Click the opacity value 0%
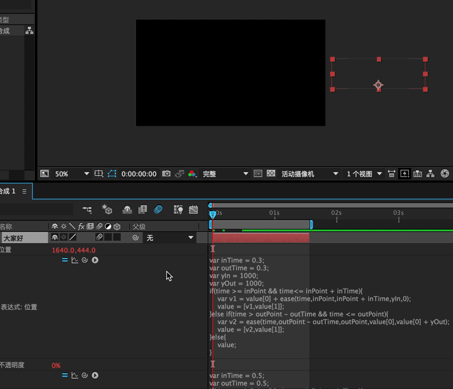The image size is (453, 389). (56, 365)
